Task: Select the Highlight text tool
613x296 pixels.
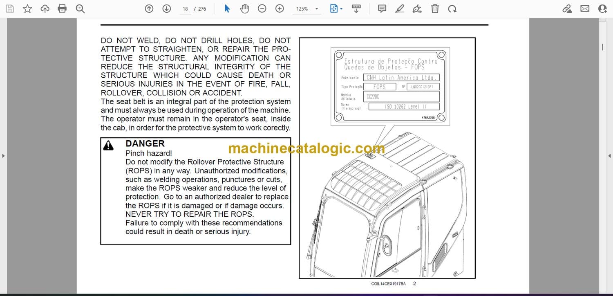Action: pyautogui.click(x=400, y=9)
